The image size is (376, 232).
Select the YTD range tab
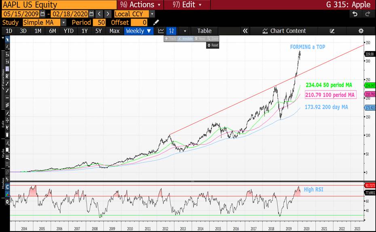point(69,31)
